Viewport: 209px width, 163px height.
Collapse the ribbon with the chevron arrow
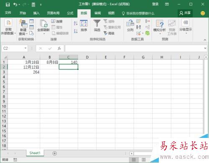205,40
